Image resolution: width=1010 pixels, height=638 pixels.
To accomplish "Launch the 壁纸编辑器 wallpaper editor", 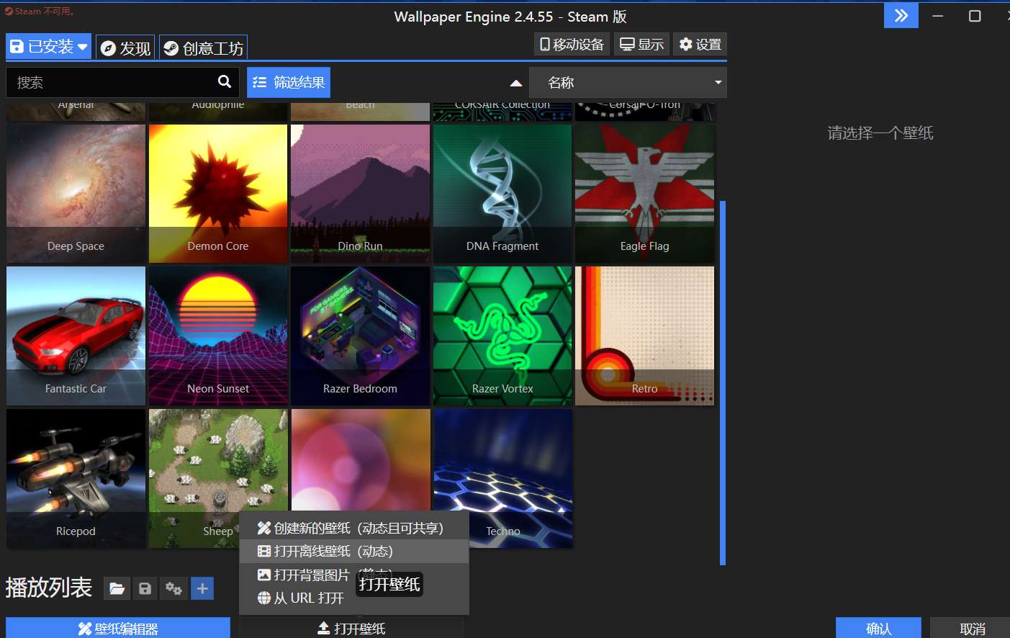I will click(x=118, y=628).
